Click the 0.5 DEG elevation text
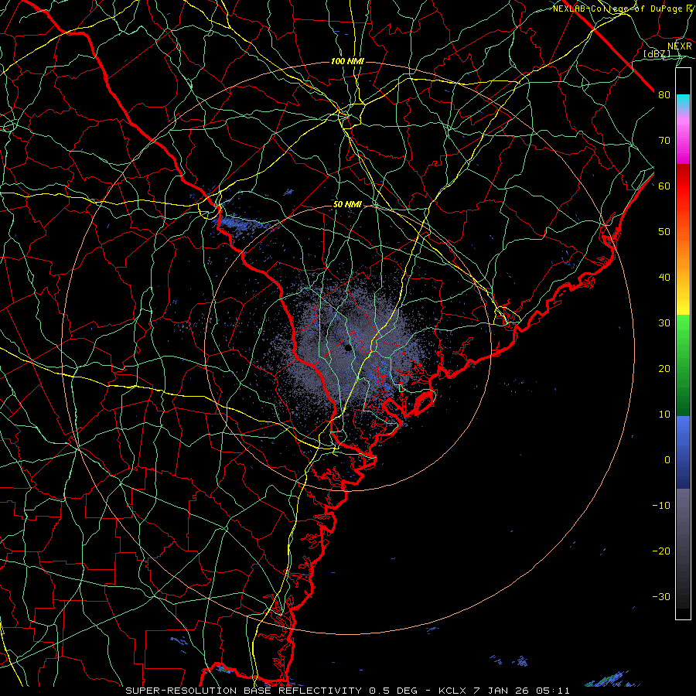Screen dimensions: 696x696 [394, 691]
